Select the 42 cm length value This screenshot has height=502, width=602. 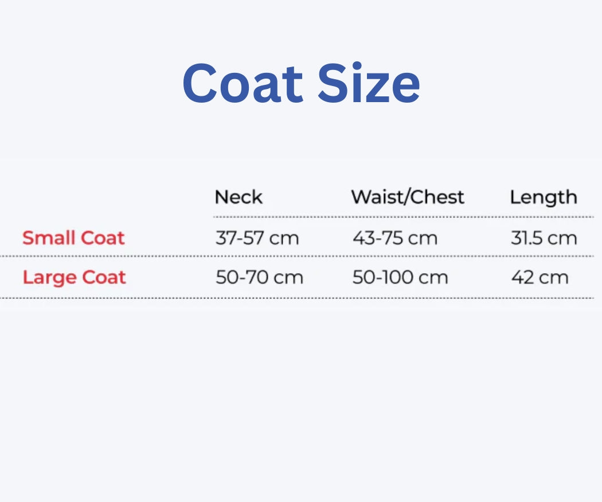coord(540,278)
